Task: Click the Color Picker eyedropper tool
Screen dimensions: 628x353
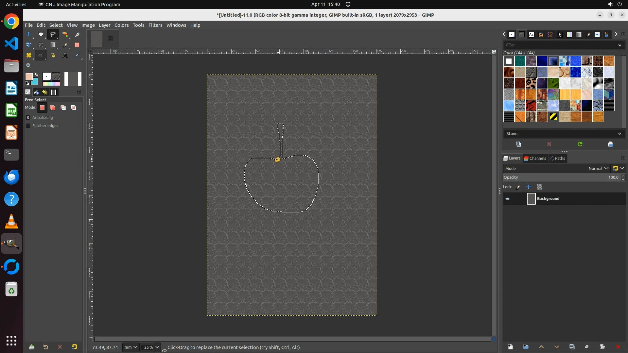Action: (77, 56)
